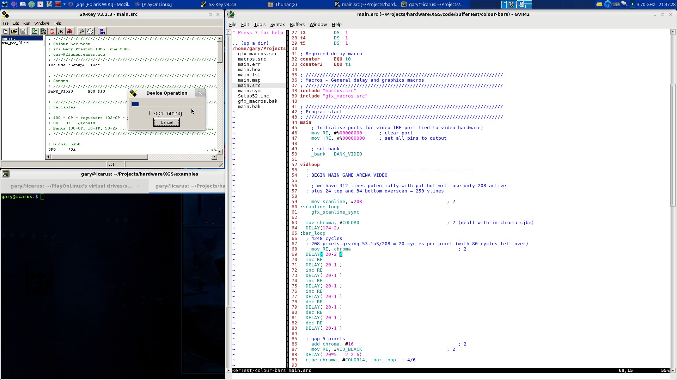Select main.src in SX-Key file list
Screen dimensions: 677x380
[22, 38]
